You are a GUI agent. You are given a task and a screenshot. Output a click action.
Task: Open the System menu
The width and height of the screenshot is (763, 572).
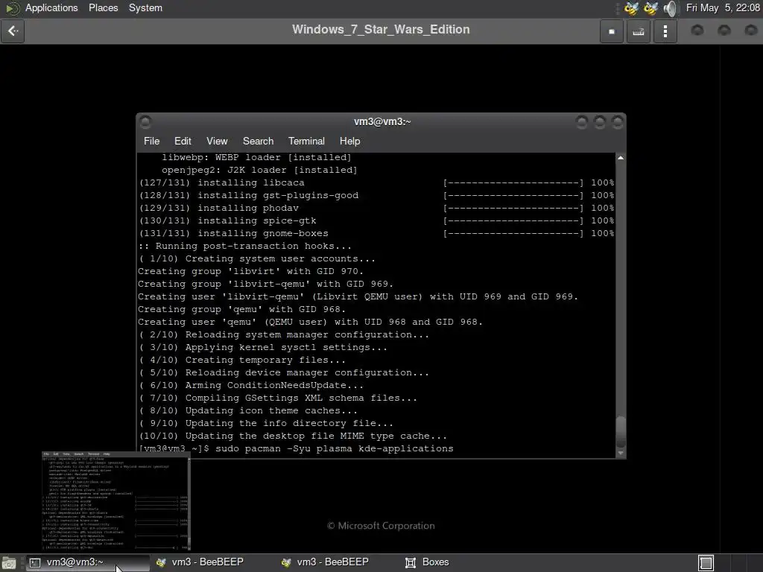coord(145,7)
